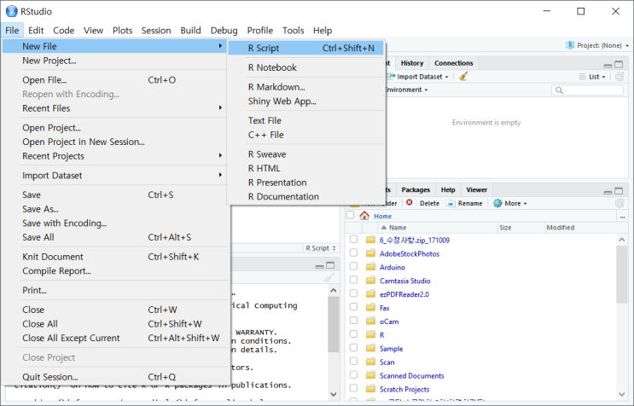Click the refresh icon in the Environment pane
This screenshot has height=406, width=634.
pyautogui.click(x=620, y=76)
